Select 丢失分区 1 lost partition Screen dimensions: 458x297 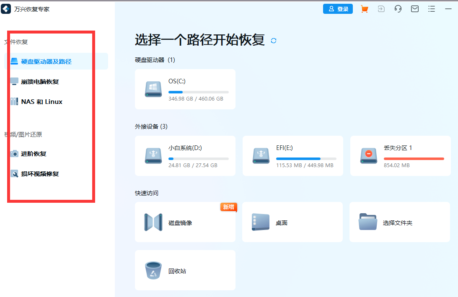click(400, 156)
